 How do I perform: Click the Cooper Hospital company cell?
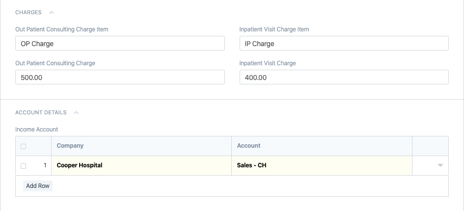(x=141, y=165)
